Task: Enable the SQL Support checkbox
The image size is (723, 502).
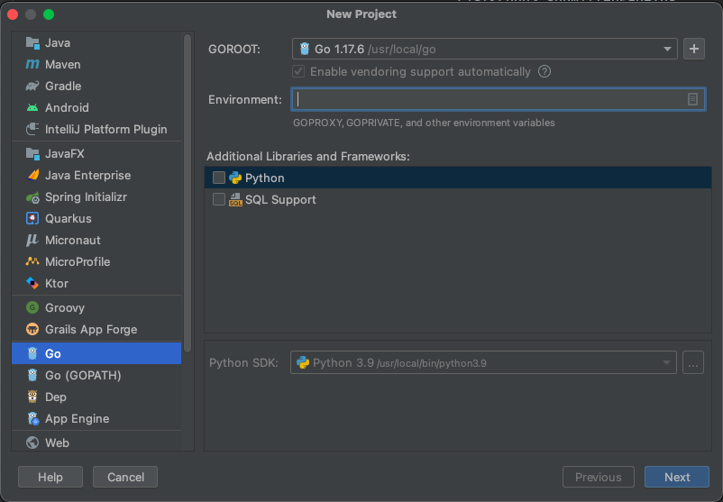Action: tap(219, 200)
